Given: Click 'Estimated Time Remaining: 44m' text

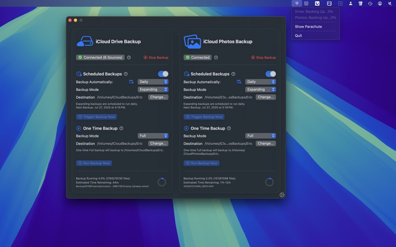Looking at the screenshot, I should coord(97,182).
